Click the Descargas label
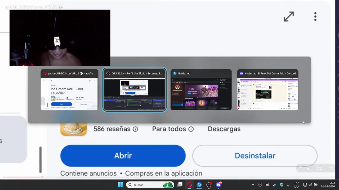The image size is (339, 190). pos(224,129)
